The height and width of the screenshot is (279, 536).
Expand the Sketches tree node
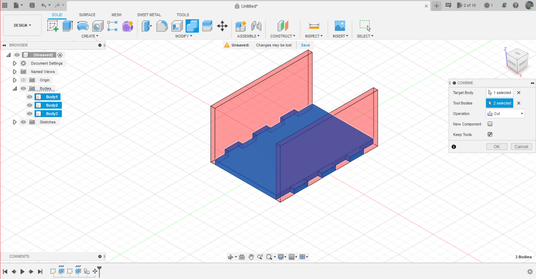click(x=15, y=122)
